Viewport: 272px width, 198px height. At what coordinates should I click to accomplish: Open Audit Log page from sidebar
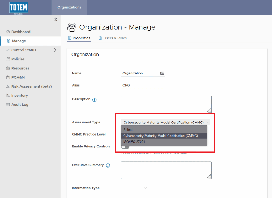pos(30,105)
